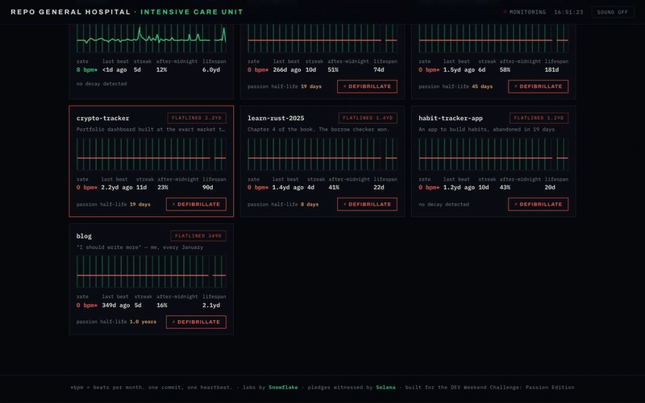This screenshot has height=403, width=645.
Task: Click the blog flatline ECG chart
Action: (x=152, y=272)
